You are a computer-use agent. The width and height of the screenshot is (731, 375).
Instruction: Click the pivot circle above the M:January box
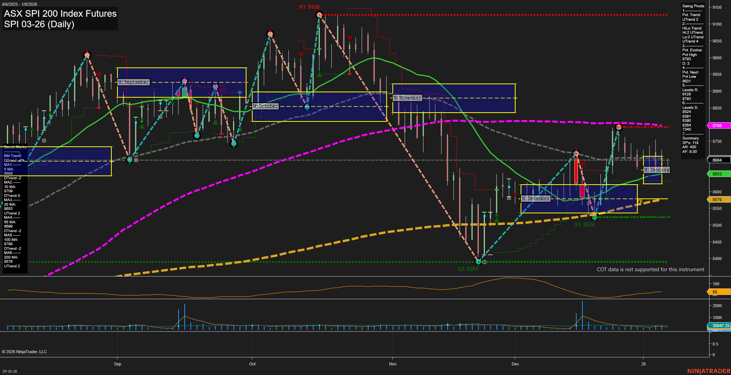618,126
